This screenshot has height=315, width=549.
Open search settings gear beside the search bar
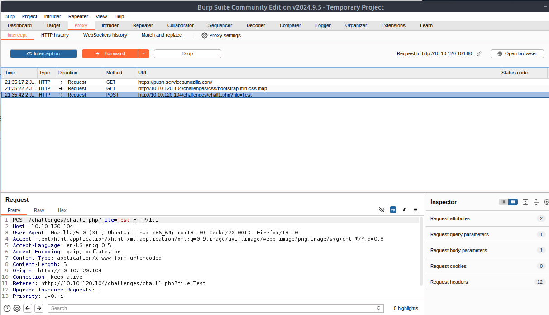pyautogui.click(x=17, y=308)
